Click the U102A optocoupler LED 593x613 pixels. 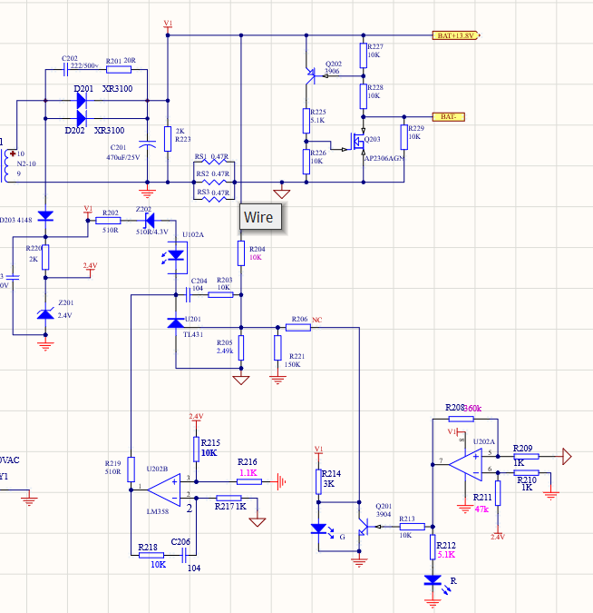[176, 257]
